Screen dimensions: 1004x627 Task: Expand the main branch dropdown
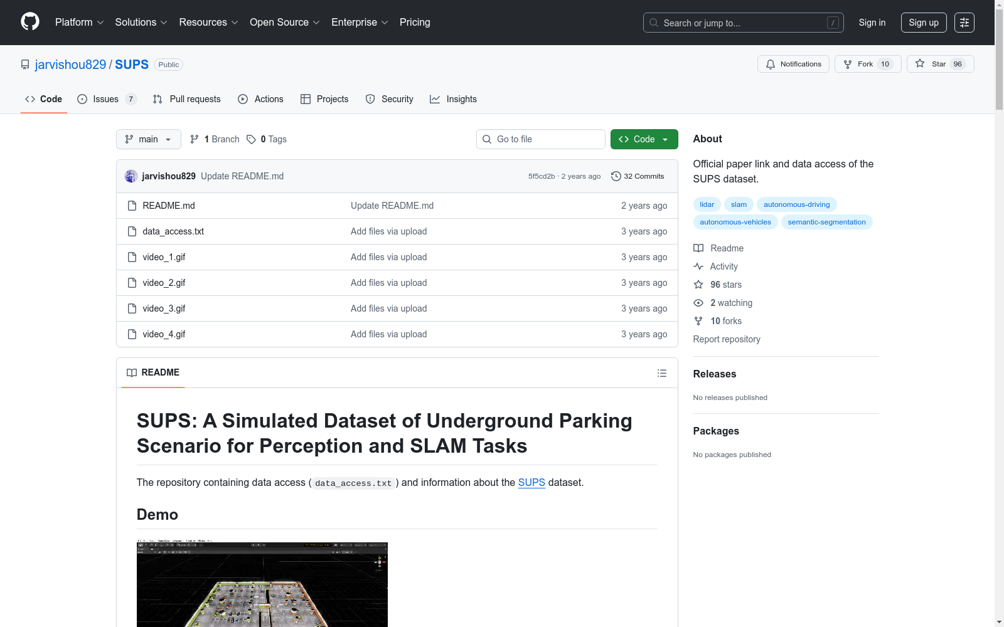click(148, 139)
